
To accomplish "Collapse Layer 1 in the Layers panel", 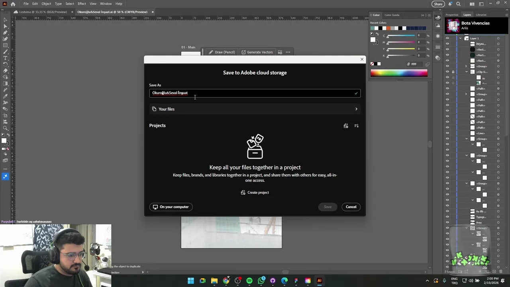I will point(461,38).
